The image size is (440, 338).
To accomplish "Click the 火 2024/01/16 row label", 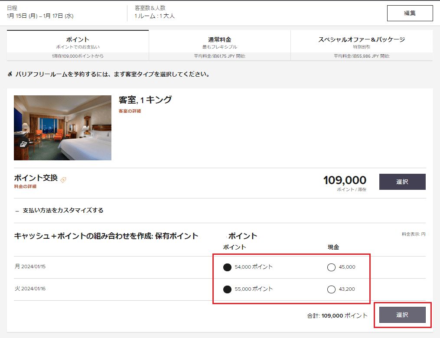I will [x=30, y=289].
